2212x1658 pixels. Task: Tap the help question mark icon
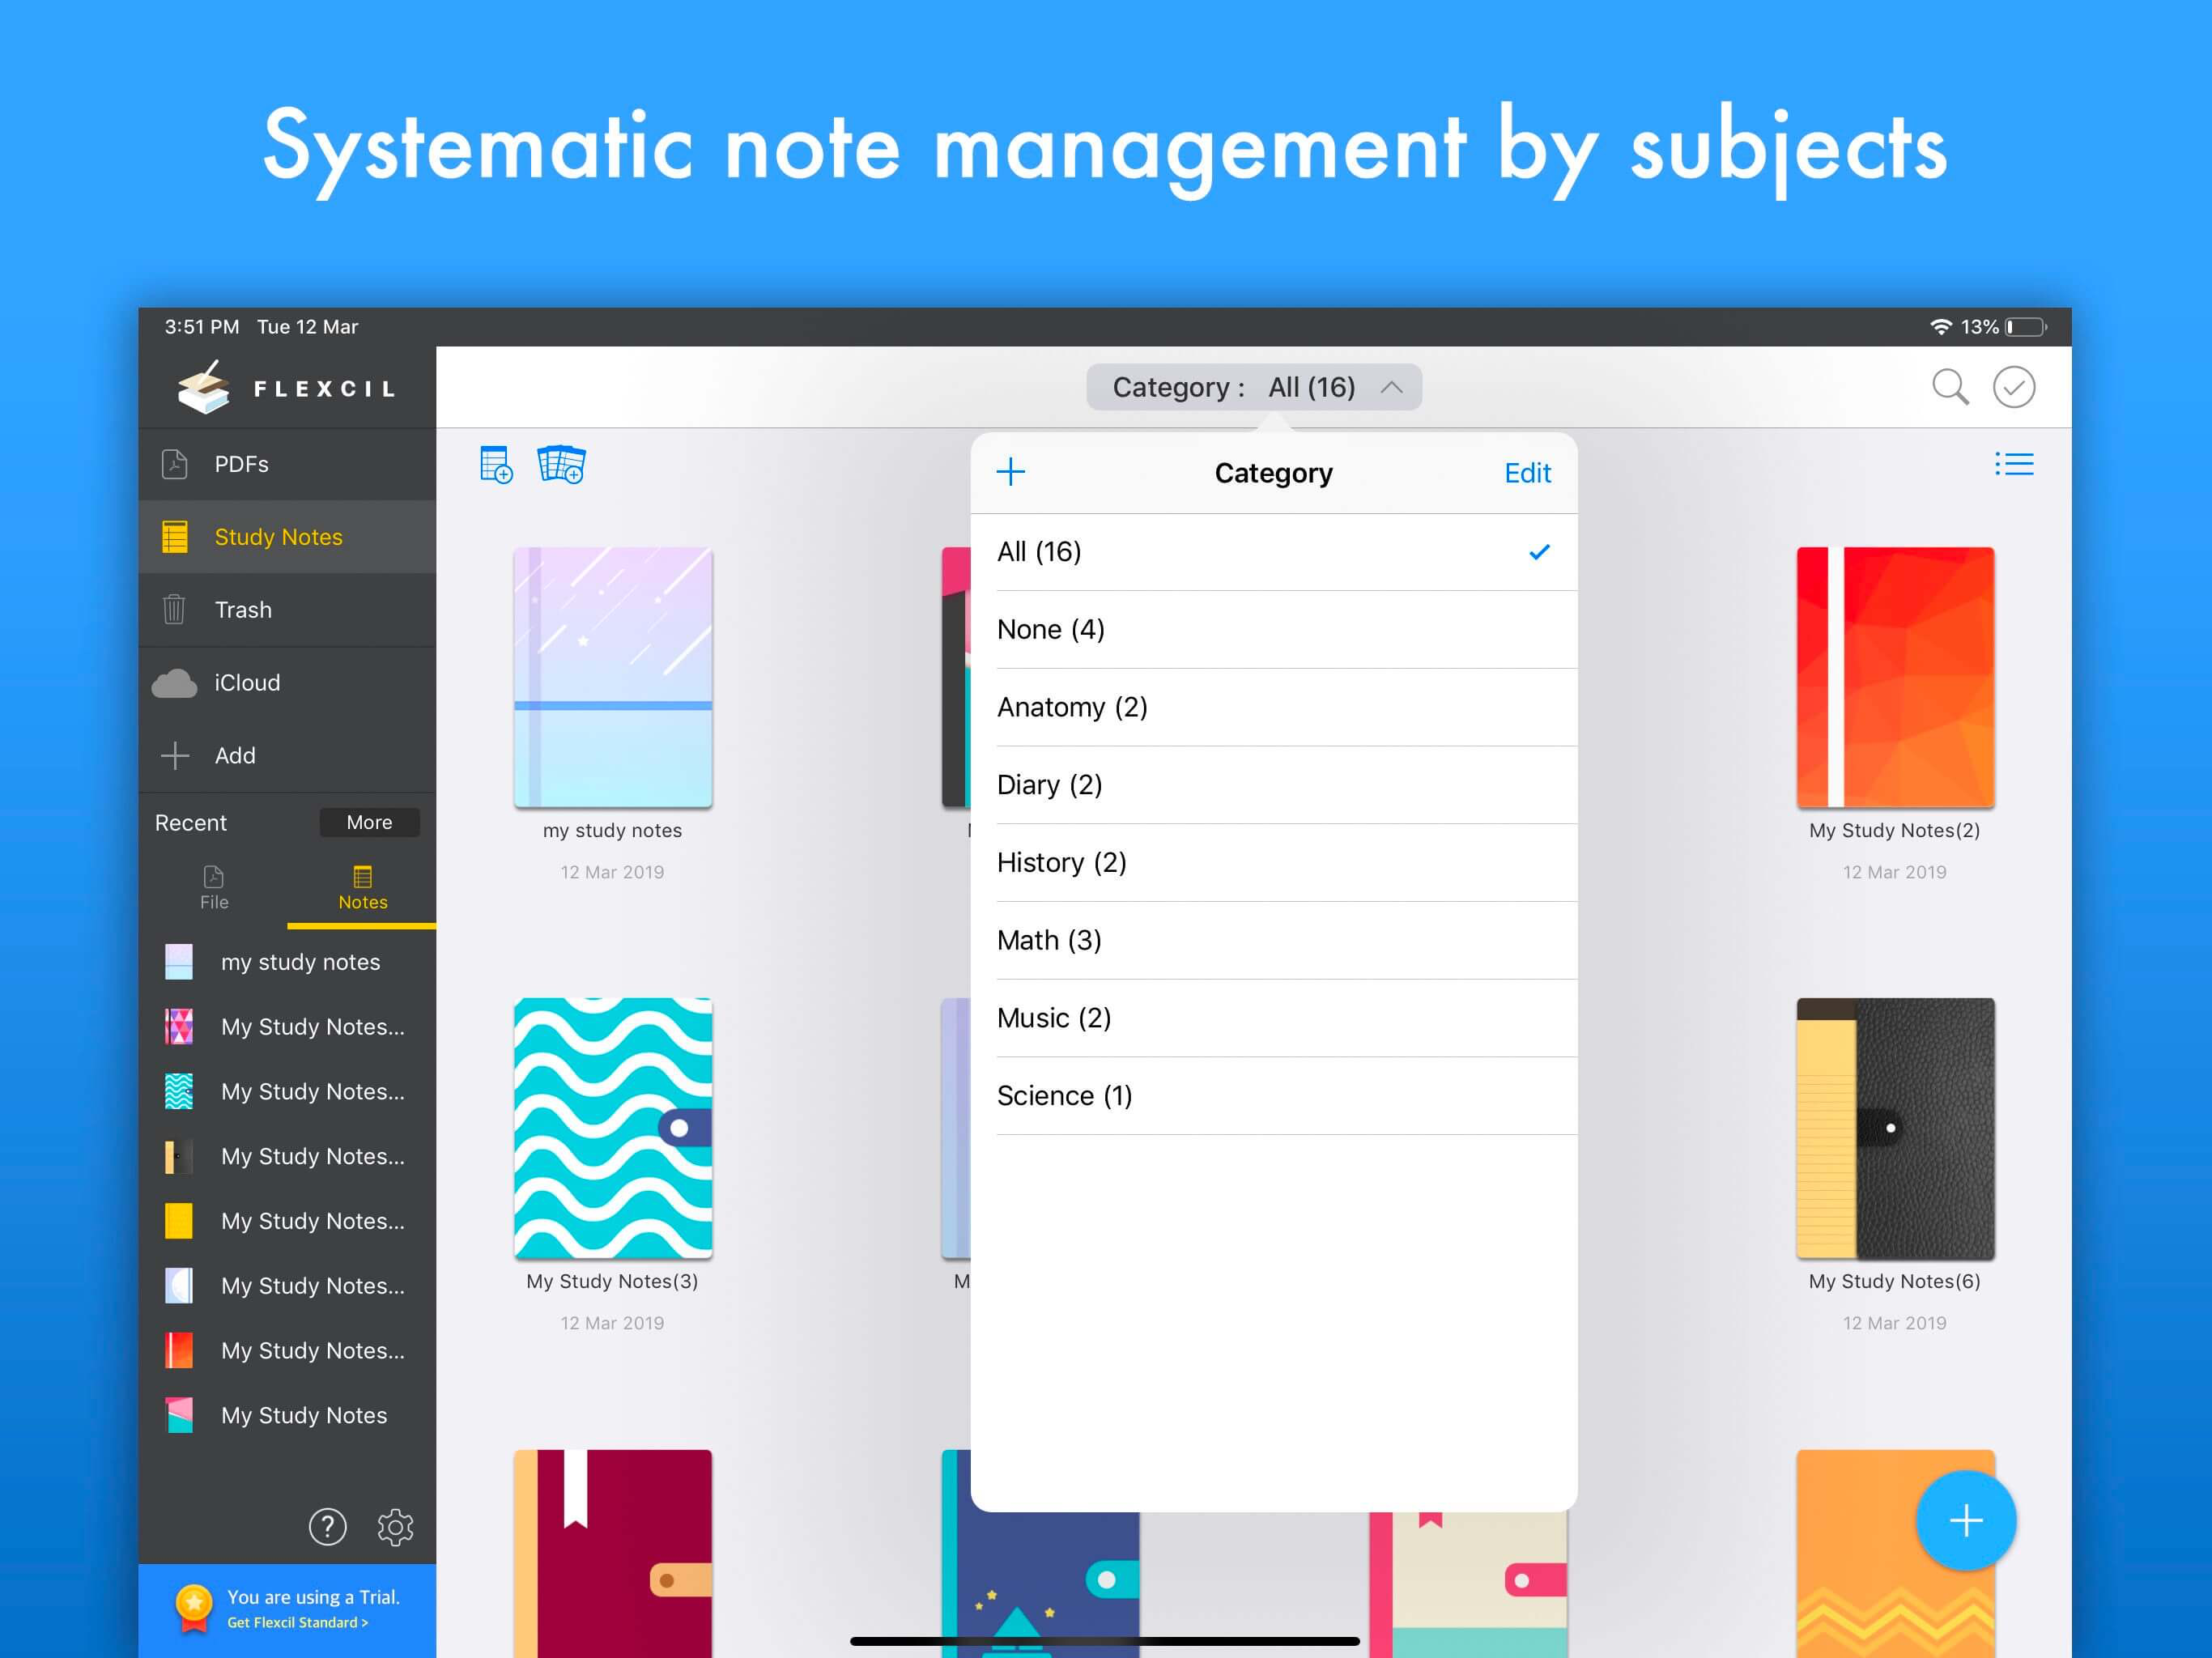tap(327, 1526)
